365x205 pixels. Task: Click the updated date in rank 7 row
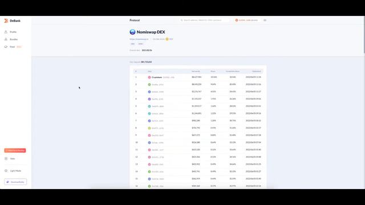(x=253, y=121)
